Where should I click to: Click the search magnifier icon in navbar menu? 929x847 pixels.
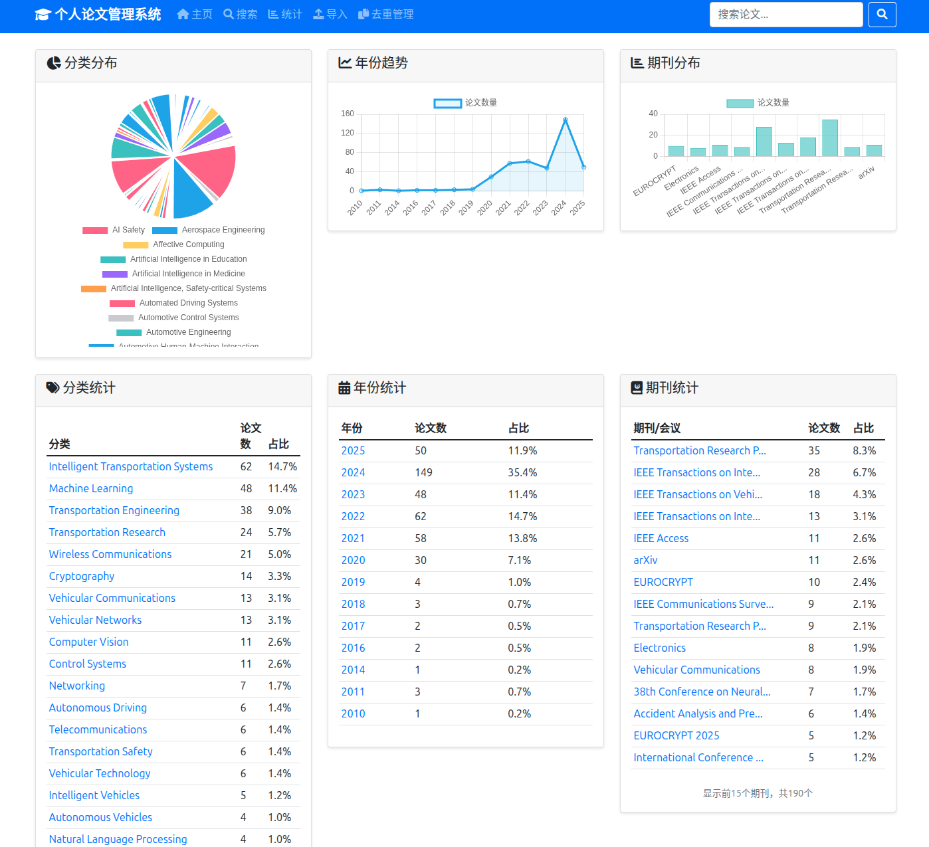coord(229,14)
